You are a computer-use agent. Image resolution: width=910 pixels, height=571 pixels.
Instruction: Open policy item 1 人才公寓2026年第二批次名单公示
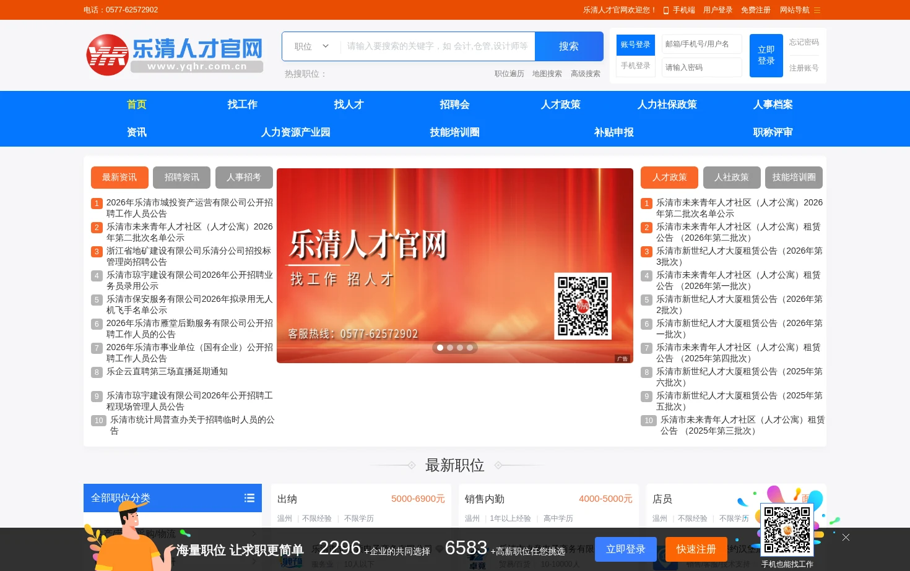(740, 208)
